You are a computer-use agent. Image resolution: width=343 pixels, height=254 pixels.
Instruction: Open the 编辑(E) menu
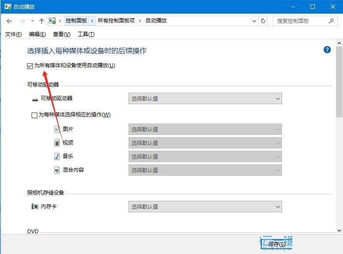tap(37, 34)
